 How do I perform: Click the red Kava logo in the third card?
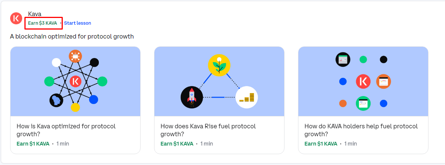point(363,82)
